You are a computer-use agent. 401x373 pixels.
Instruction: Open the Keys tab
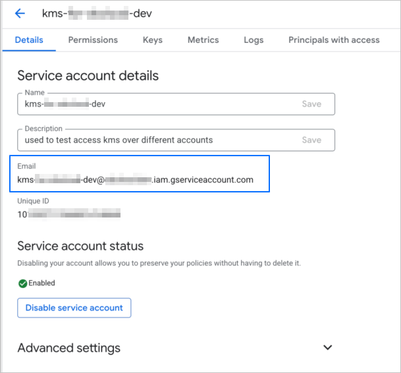pos(152,40)
